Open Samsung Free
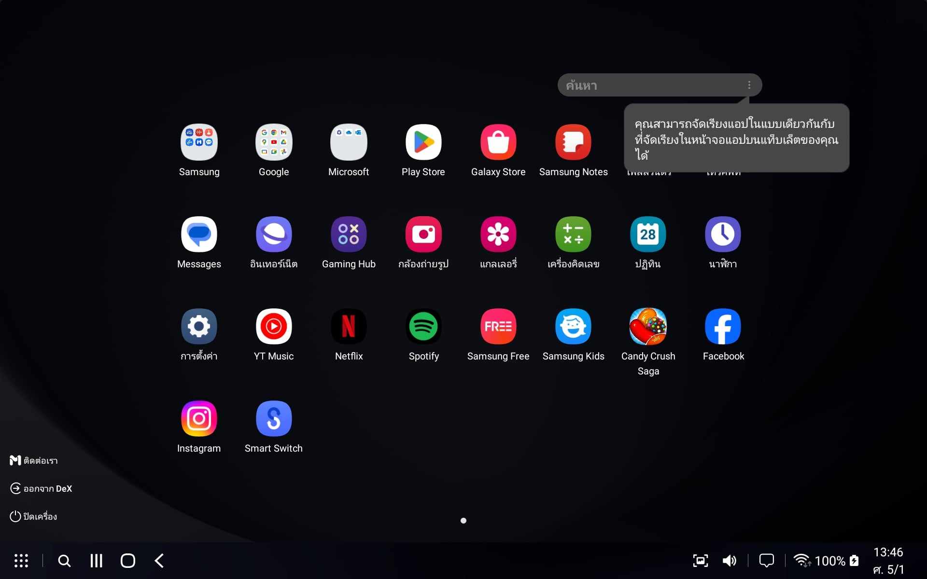927x579 pixels. [498, 327]
